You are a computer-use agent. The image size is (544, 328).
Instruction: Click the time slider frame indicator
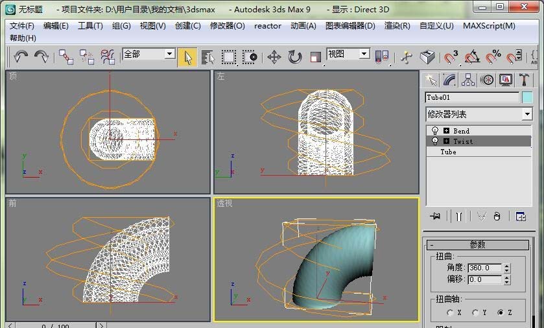pyautogui.click(x=56, y=325)
